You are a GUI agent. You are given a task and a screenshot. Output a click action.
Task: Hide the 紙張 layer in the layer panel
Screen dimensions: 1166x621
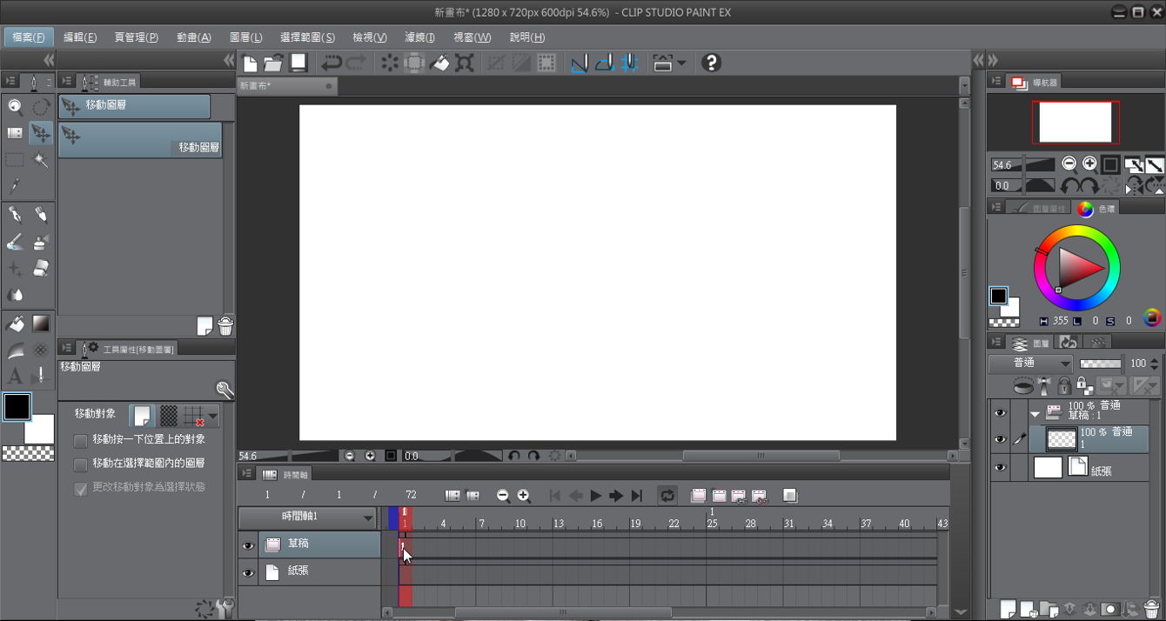[x=1000, y=468]
